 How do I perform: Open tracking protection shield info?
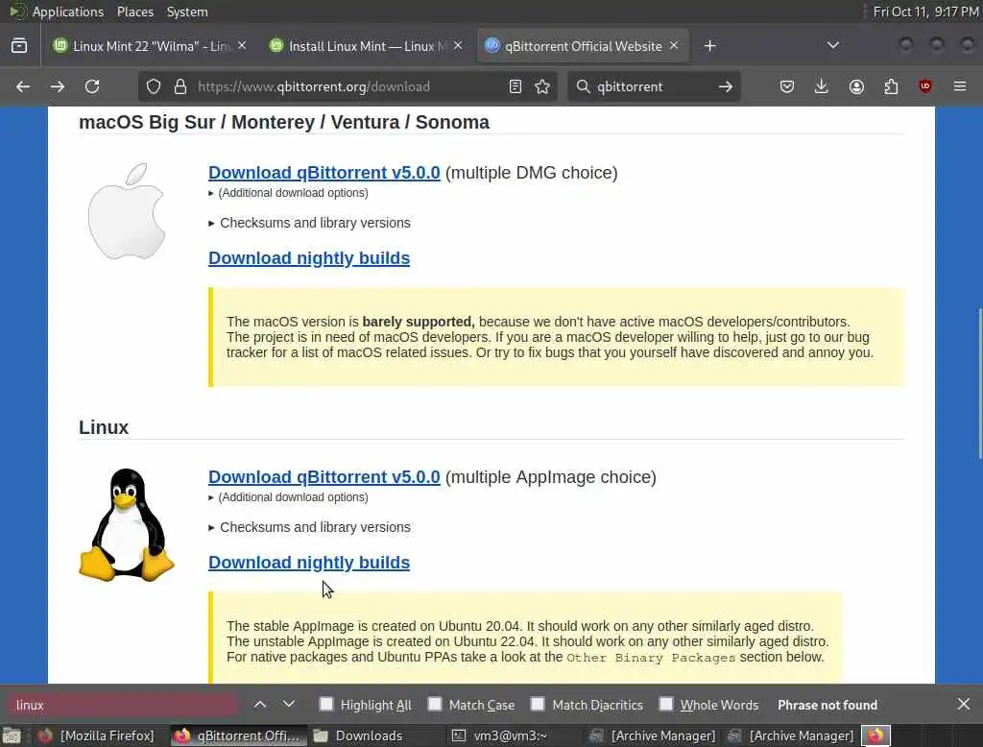[154, 86]
